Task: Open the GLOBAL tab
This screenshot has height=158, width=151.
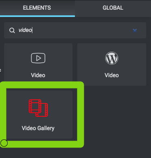Action: (113, 8)
